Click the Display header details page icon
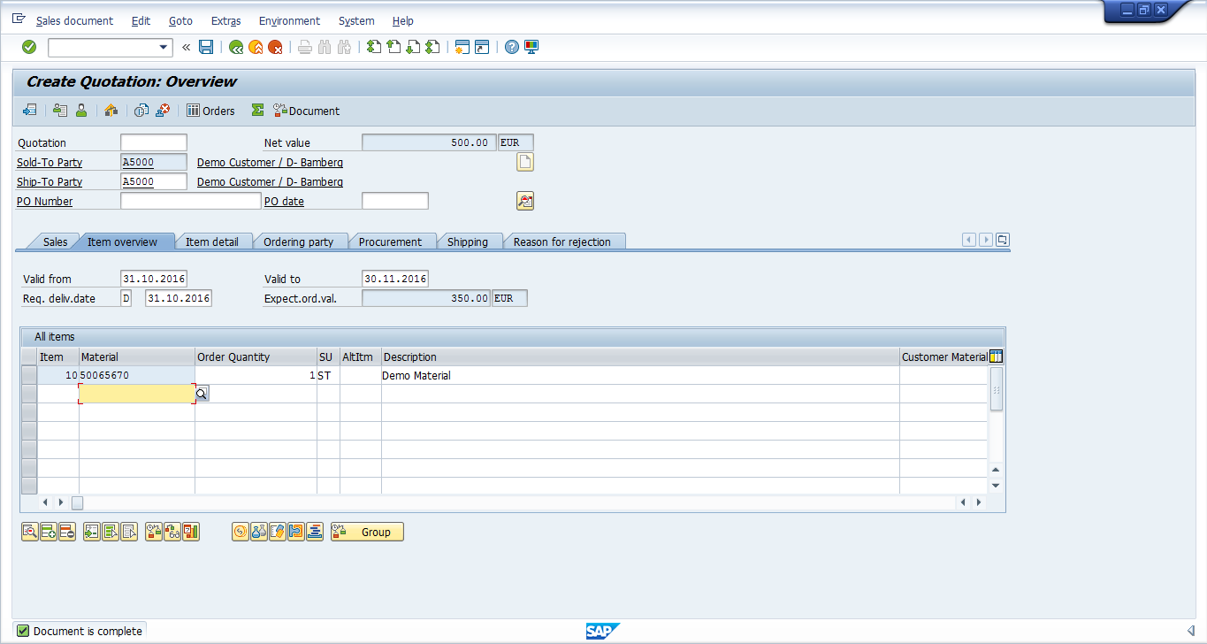Viewport: 1207px width, 644px height. point(525,162)
